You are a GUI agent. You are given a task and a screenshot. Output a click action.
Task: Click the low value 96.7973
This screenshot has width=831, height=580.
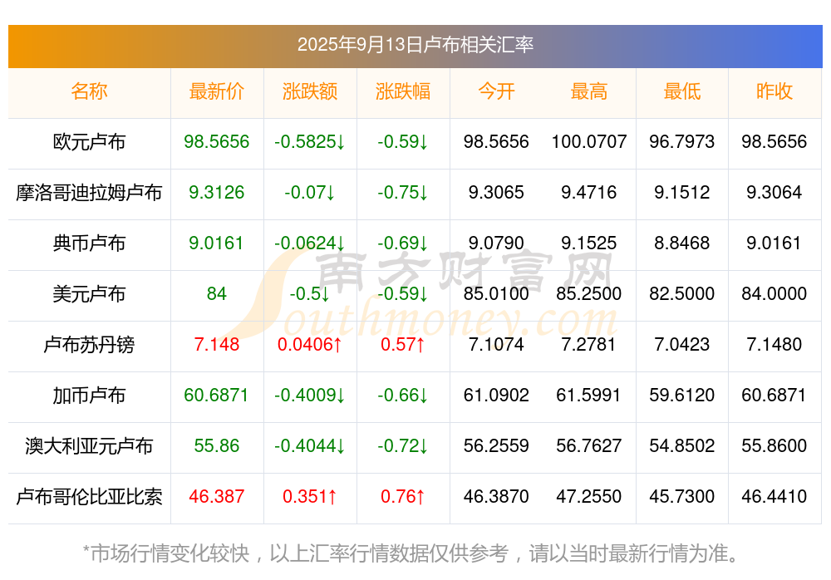pyautogui.click(x=681, y=141)
